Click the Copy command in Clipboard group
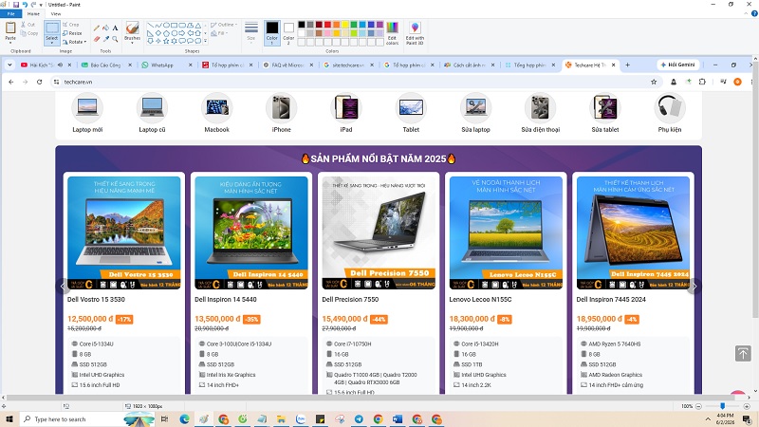Image resolution: width=759 pixels, height=427 pixels. pyautogui.click(x=29, y=33)
